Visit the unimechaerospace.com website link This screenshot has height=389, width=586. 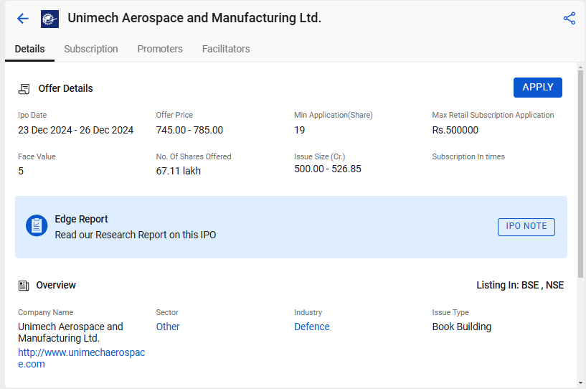[82, 358]
